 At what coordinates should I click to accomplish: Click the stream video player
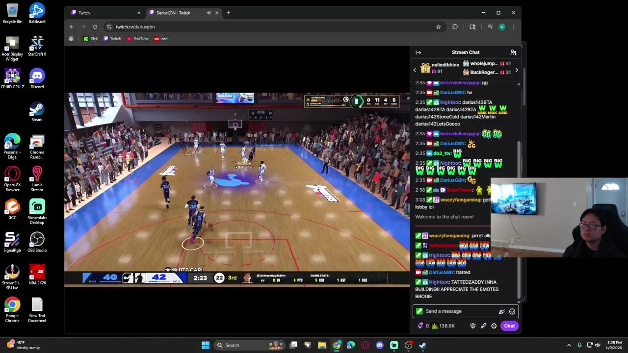[237, 189]
